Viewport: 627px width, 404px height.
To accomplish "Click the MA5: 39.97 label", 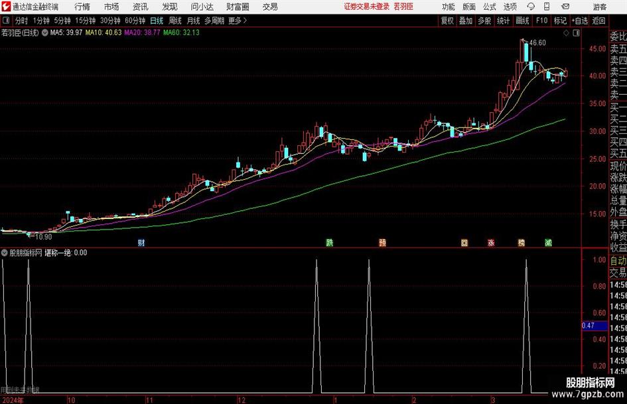I will click(66, 33).
